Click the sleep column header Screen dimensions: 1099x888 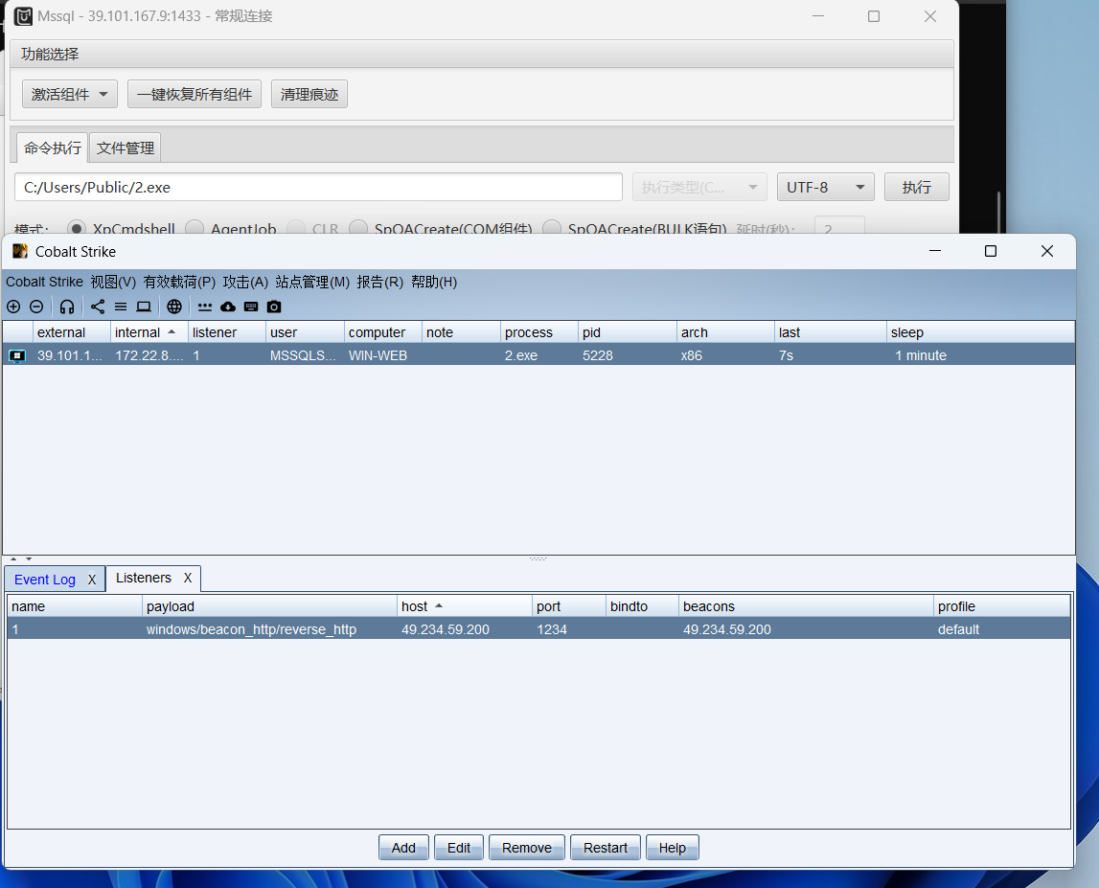coord(980,332)
